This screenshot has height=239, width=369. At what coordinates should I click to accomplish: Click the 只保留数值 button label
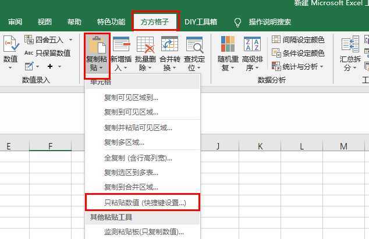click(x=53, y=53)
